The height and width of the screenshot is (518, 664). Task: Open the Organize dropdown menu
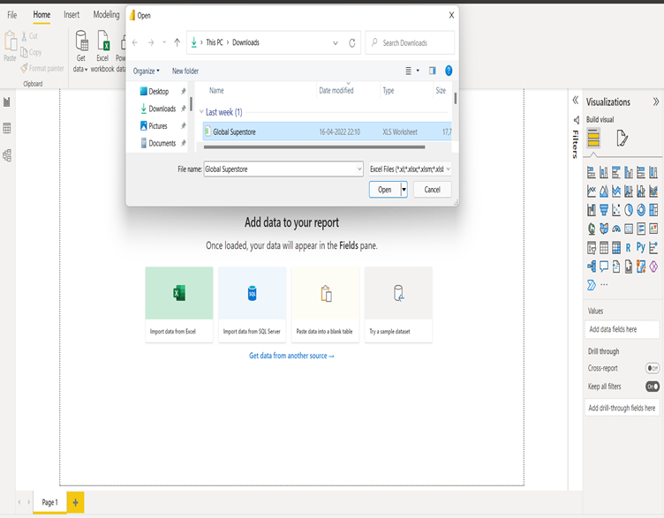146,71
